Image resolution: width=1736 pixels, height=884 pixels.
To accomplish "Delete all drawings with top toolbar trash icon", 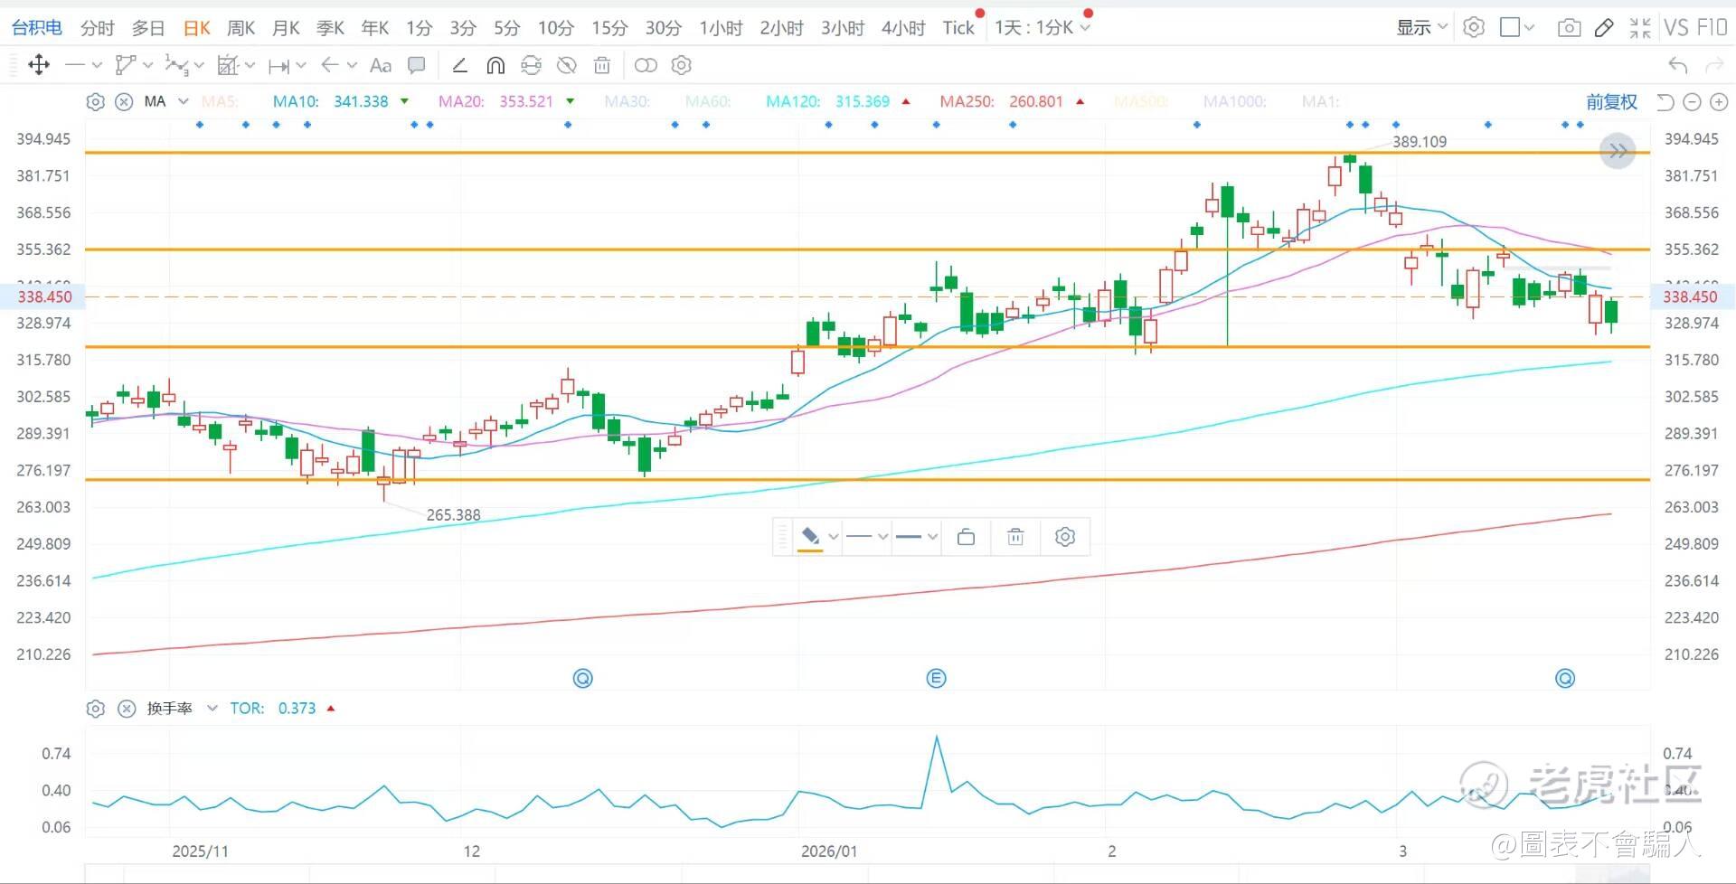I will [x=602, y=65].
